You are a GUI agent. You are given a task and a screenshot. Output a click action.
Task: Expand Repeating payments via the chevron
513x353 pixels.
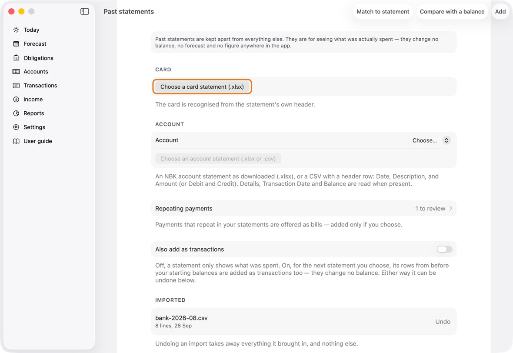tap(451, 208)
